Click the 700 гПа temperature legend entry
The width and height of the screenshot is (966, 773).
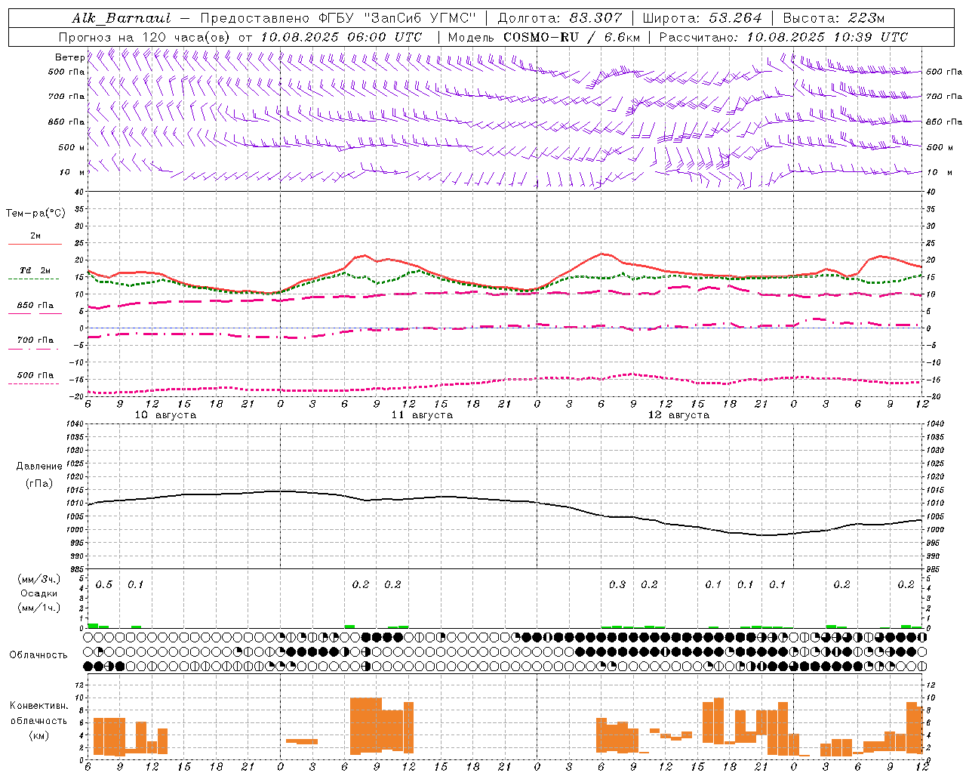(x=35, y=340)
